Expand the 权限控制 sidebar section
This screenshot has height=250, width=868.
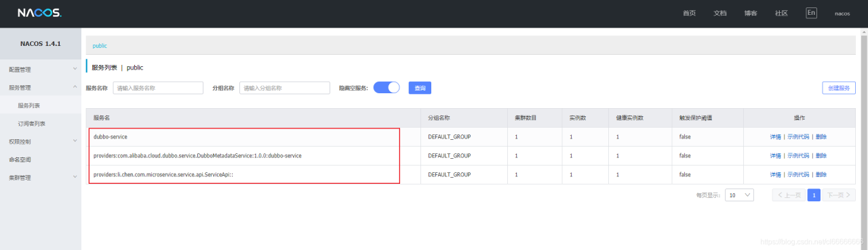coord(41,142)
